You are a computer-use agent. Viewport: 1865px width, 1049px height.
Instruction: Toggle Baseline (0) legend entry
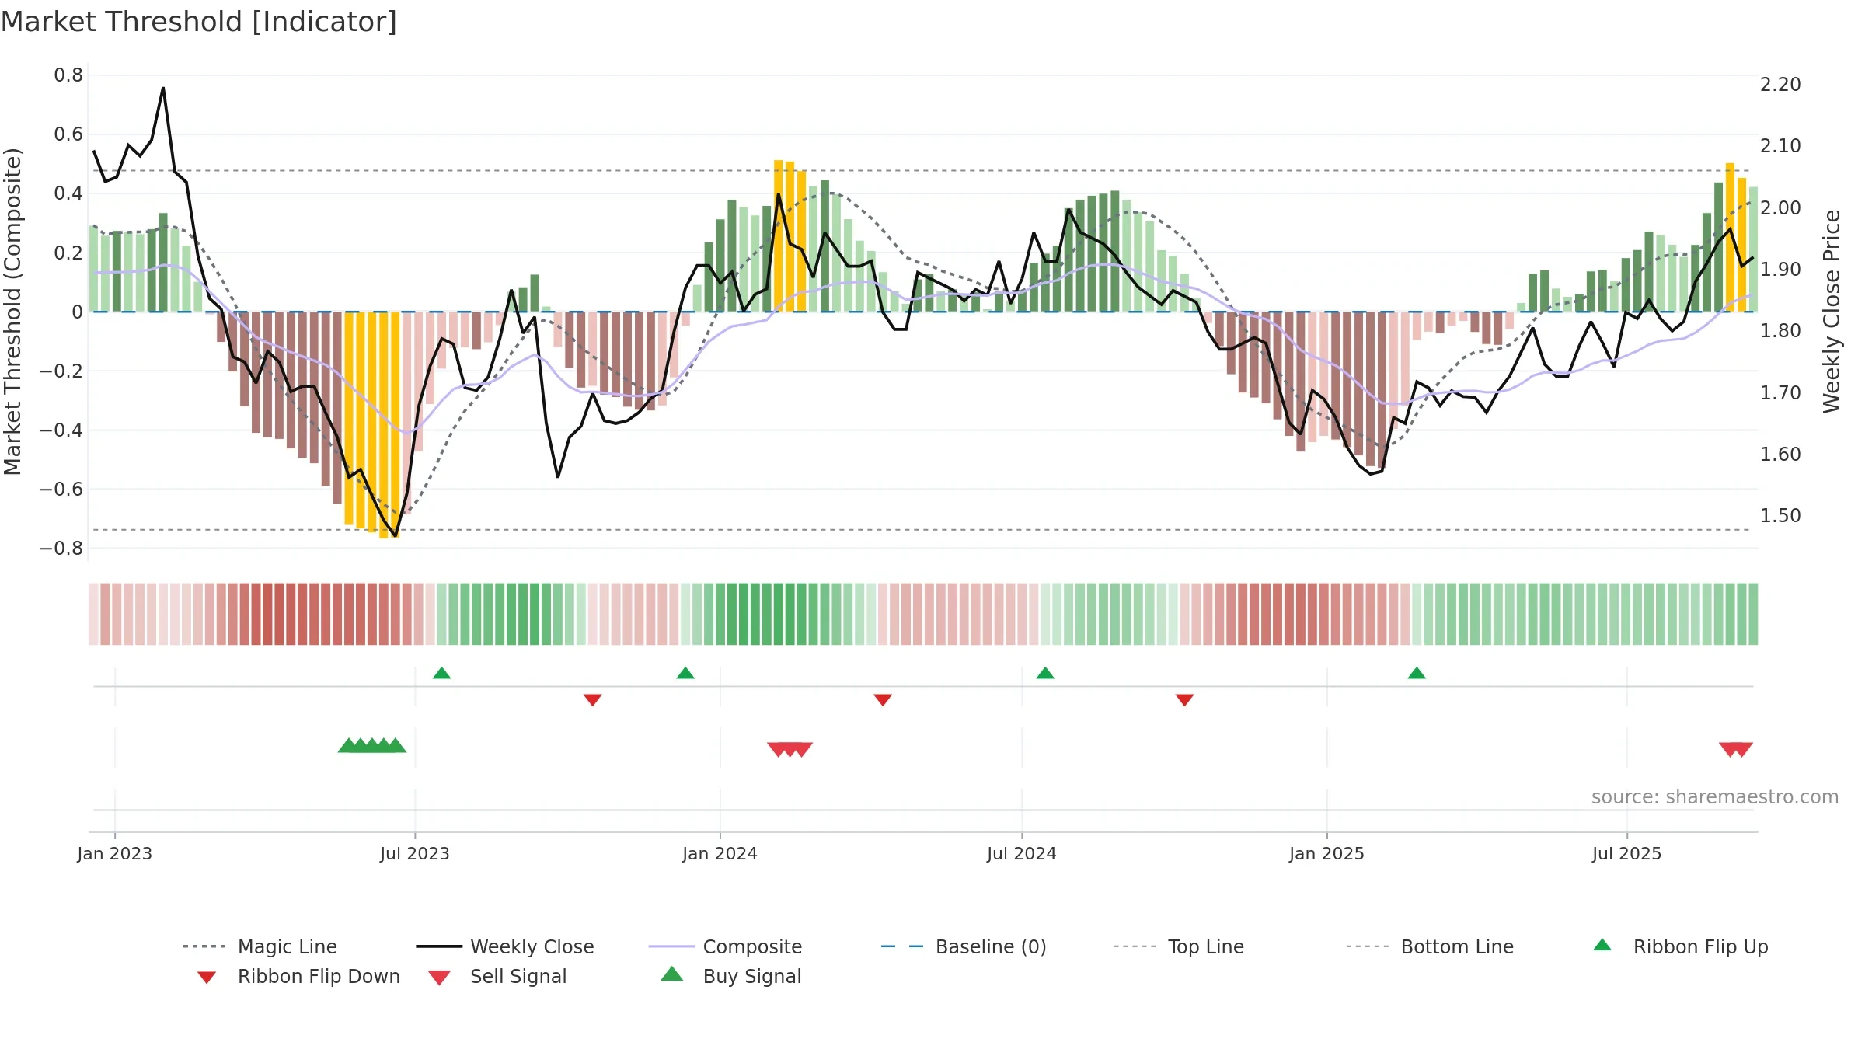point(964,946)
